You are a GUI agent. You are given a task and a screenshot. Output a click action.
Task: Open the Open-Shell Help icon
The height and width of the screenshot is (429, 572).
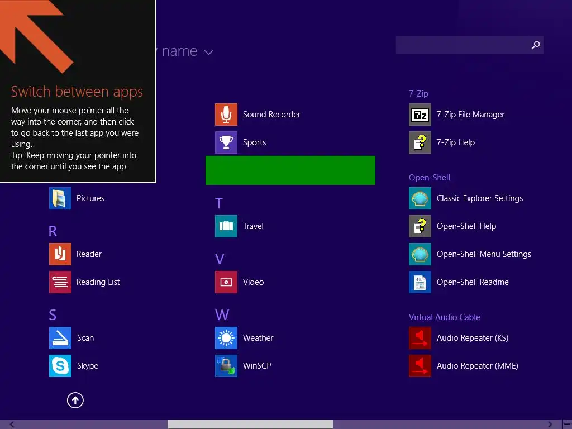click(x=420, y=226)
